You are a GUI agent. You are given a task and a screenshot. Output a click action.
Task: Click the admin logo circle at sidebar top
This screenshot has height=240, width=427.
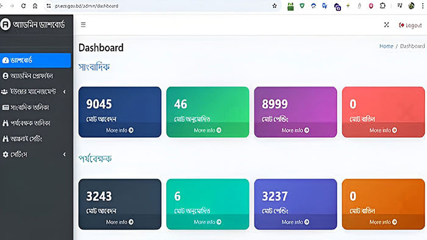(5, 24)
